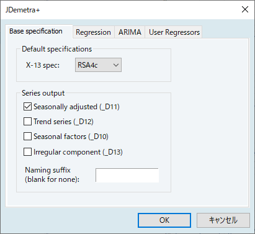
Task: Click the 'Series output' group title
Action: click(43, 93)
